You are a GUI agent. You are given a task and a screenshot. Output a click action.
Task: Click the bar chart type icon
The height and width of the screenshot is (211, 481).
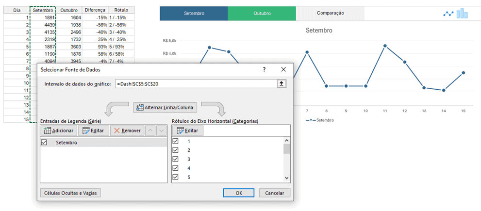(x=462, y=14)
